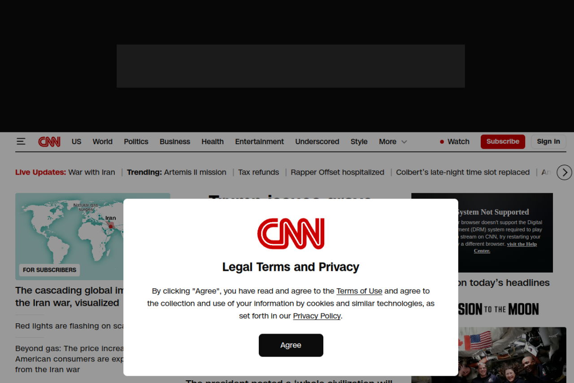Click the Mission to the Moon banner
This screenshot has width=574, height=383.
499,309
